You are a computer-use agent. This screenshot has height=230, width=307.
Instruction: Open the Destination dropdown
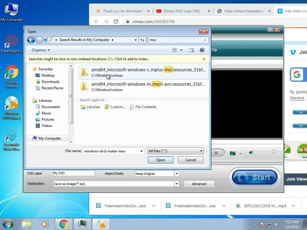pos(177,184)
